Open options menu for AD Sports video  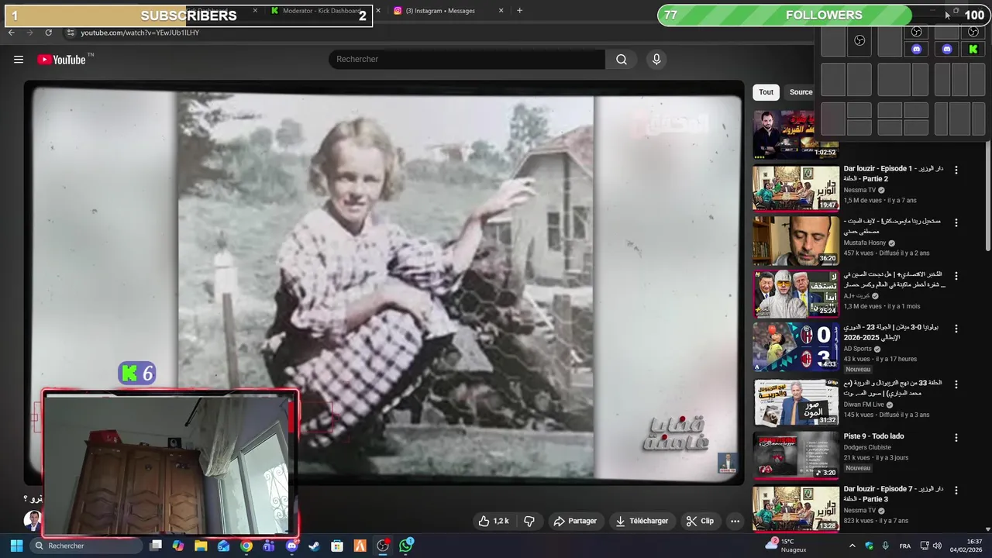(x=956, y=329)
